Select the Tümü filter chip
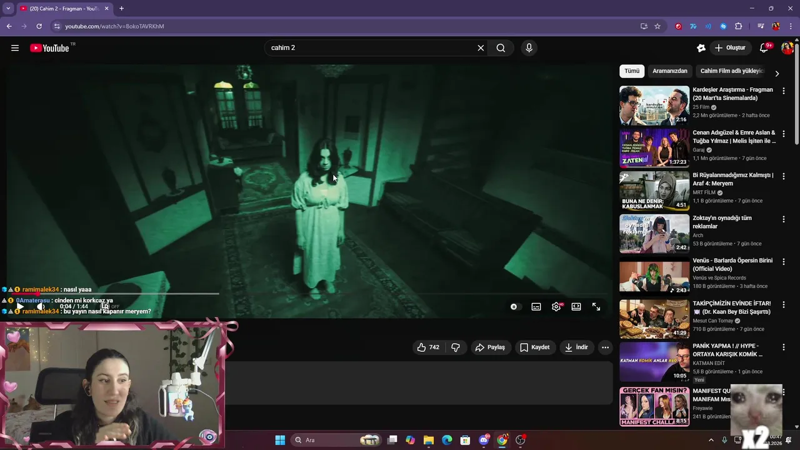 click(x=632, y=71)
